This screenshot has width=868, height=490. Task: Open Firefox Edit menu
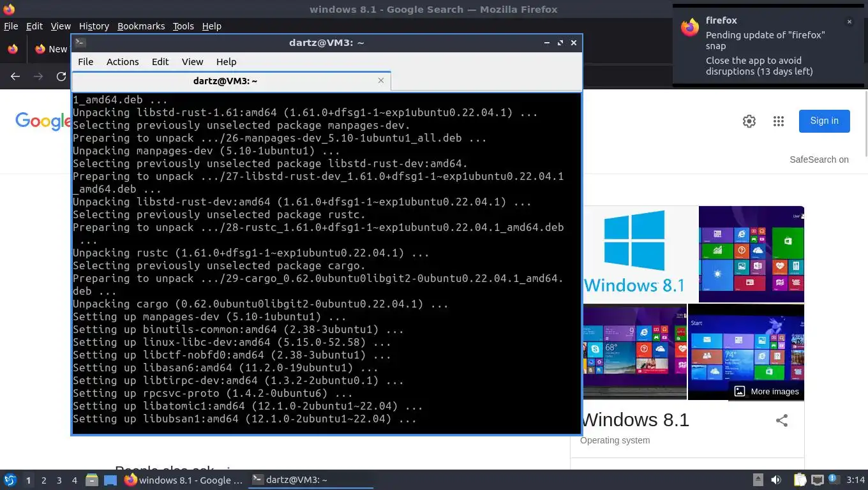[34, 26]
